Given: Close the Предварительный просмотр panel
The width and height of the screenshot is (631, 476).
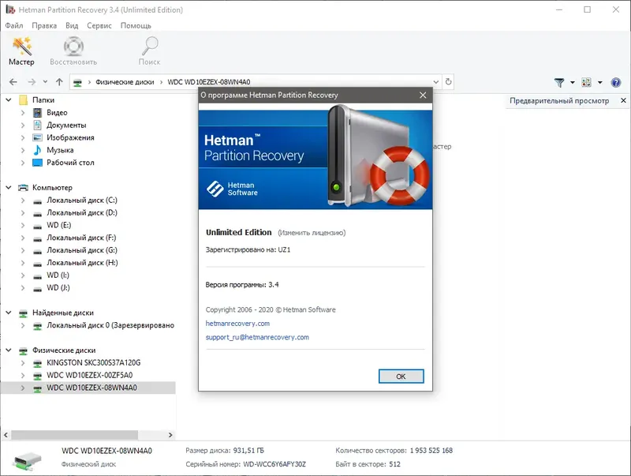Looking at the screenshot, I should click(623, 100).
